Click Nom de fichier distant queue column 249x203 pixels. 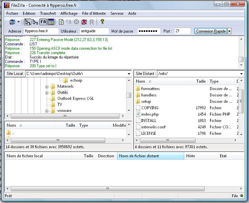click(x=151, y=156)
